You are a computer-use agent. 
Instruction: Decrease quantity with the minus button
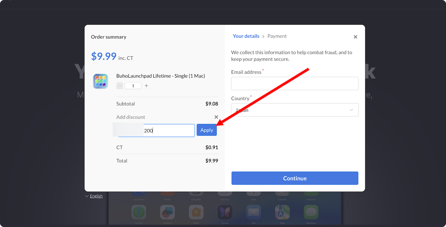coord(120,86)
